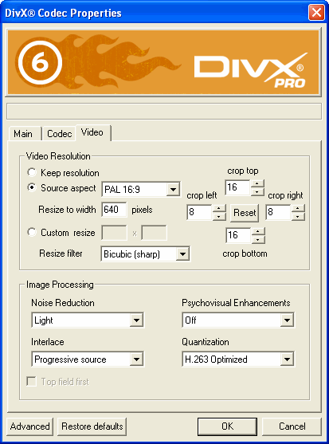Click the crop bottom value field

coord(238,235)
